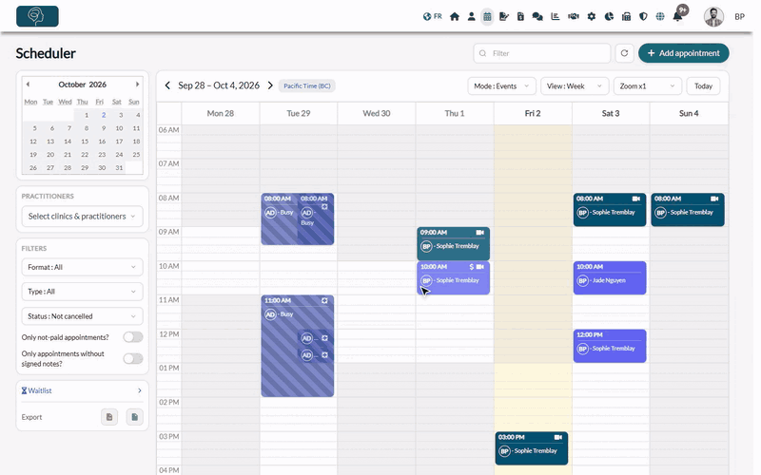This screenshot has width=761, height=475.
Task: Open the Mode: Events dropdown
Action: (x=501, y=86)
